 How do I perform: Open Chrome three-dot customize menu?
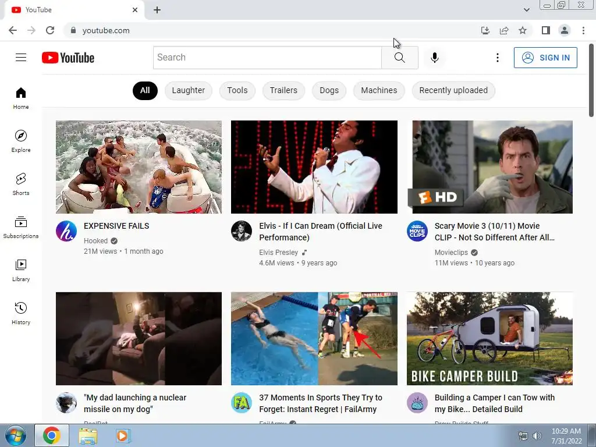coord(583,30)
